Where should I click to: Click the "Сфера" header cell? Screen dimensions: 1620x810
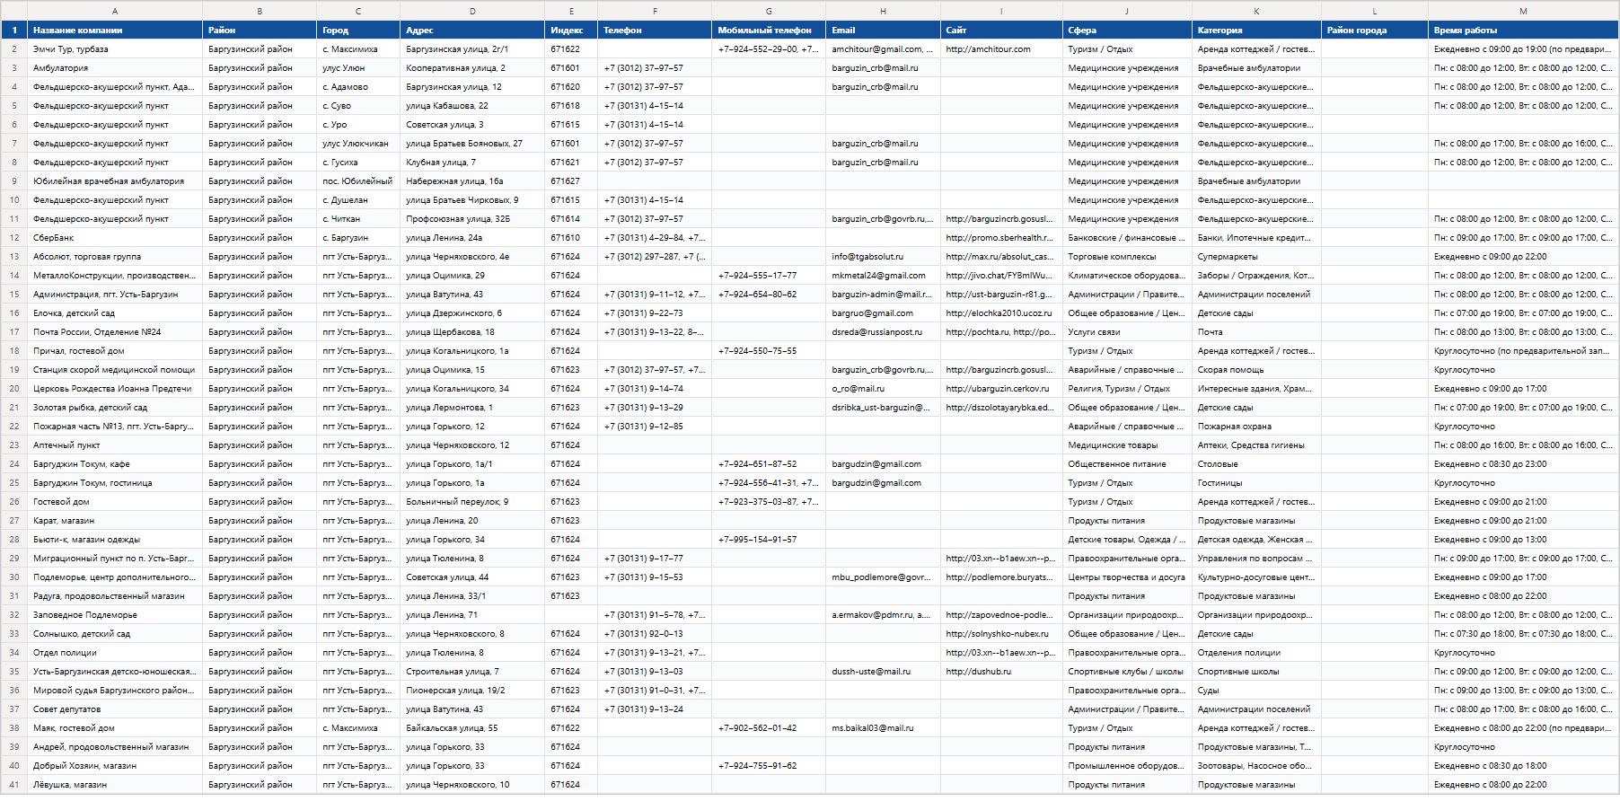pos(1127,30)
